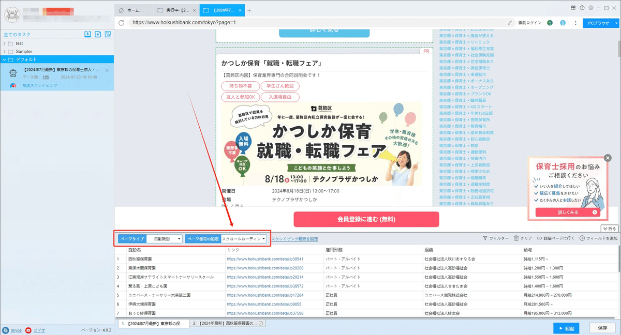Click the 事前ログイン button
Image resolution: width=621 pixels, height=335 pixels.
(x=530, y=23)
